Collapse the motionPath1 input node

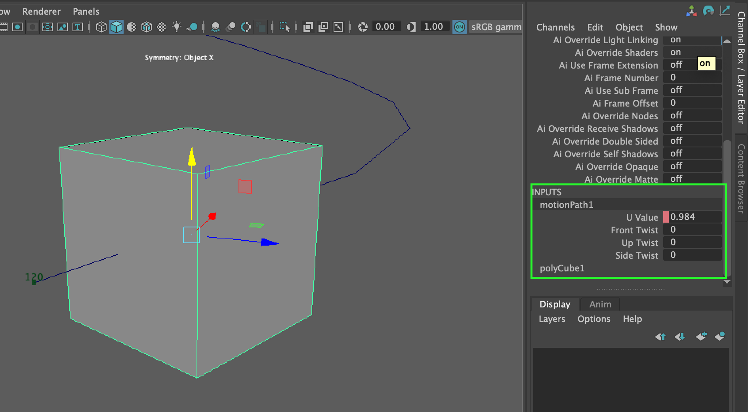[566, 204]
